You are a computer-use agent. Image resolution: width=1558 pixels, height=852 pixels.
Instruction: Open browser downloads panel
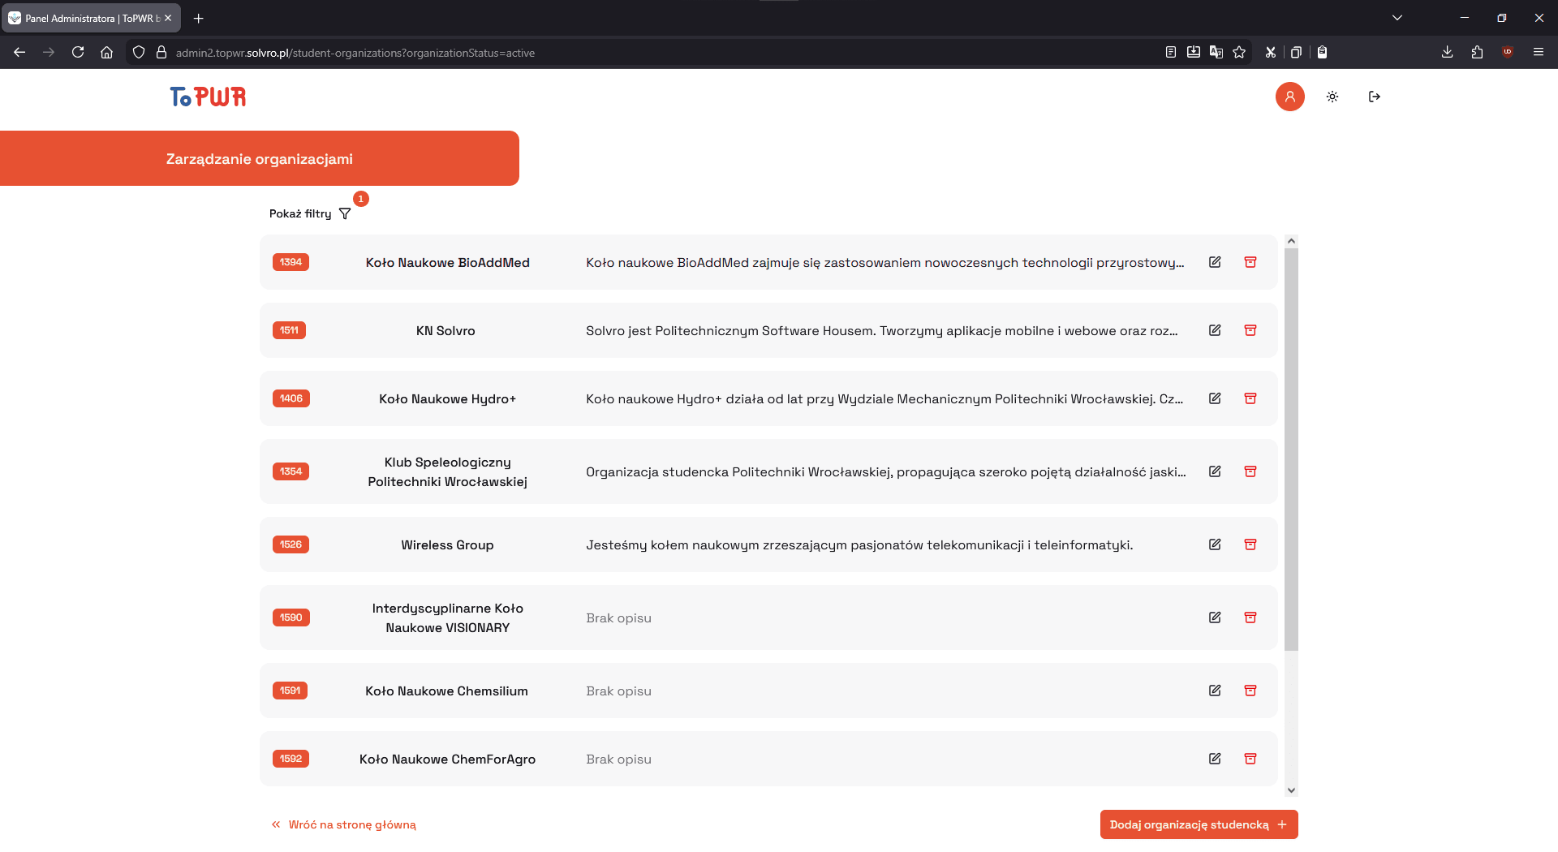tap(1446, 52)
